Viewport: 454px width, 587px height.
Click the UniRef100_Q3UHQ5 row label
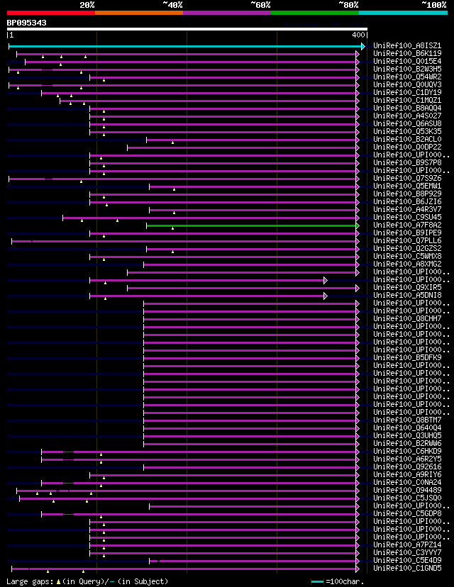pyautogui.click(x=407, y=436)
